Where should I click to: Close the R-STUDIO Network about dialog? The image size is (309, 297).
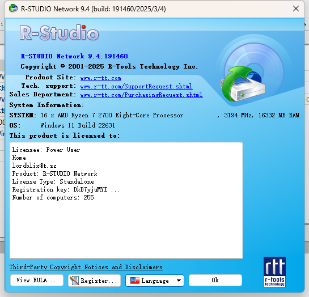[x=296, y=9]
